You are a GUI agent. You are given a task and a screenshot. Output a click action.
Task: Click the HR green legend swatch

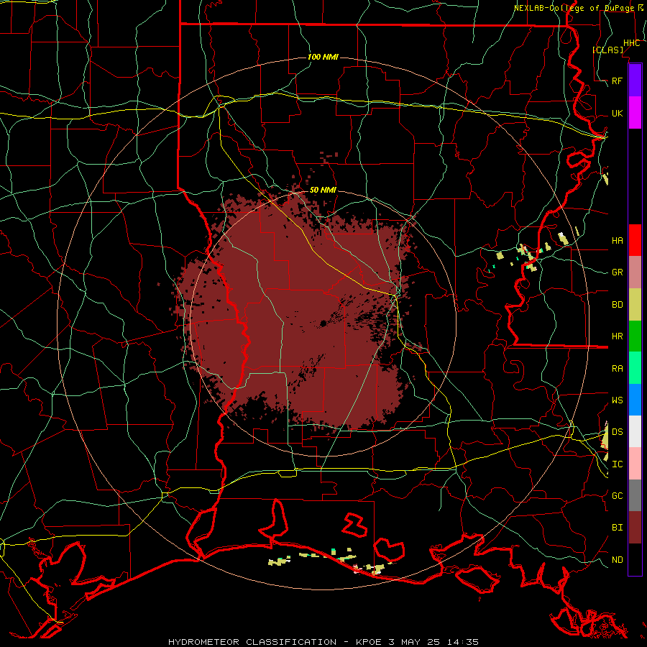coord(635,336)
